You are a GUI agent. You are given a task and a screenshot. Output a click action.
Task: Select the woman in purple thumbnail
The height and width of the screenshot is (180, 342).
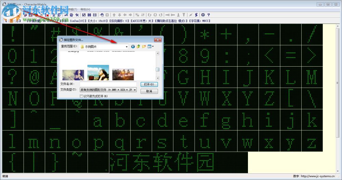coord(73,75)
